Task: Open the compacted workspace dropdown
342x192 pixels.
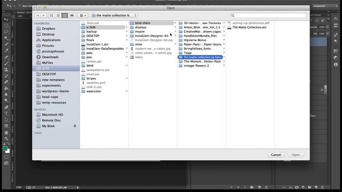Action: tap(325, 6)
